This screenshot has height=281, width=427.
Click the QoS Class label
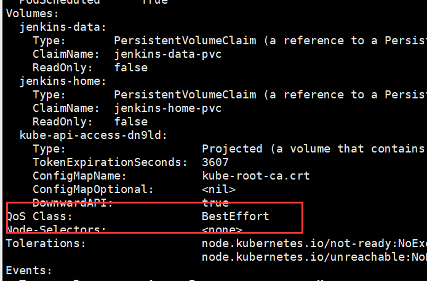click(x=39, y=216)
